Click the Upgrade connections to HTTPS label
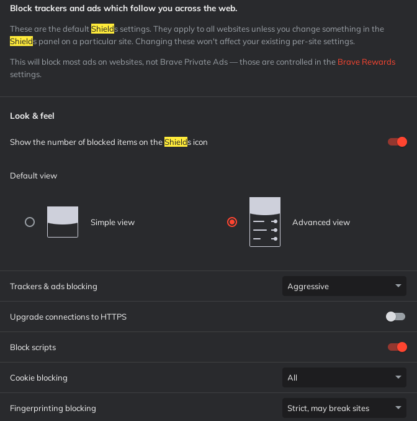The height and width of the screenshot is (421, 417). pos(68,317)
